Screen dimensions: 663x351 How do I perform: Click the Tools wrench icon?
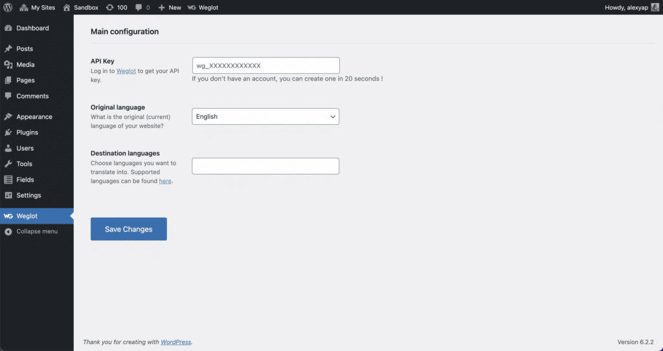(x=8, y=164)
